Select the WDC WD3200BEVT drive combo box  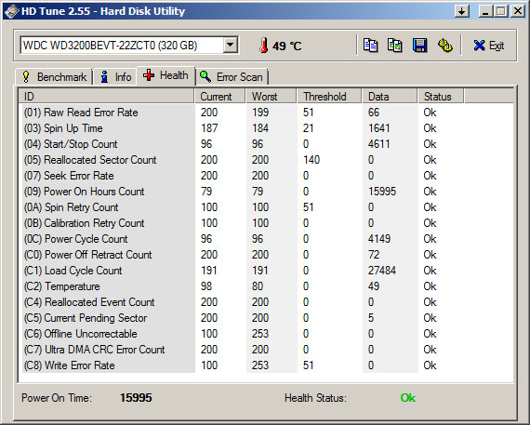[x=129, y=45]
